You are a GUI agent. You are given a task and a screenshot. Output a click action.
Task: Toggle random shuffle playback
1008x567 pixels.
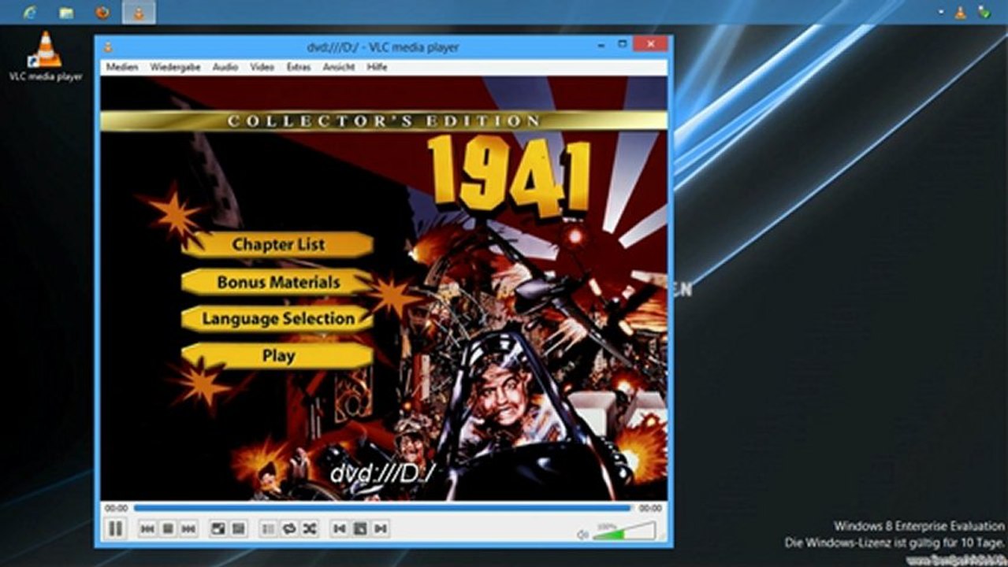tap(310, 529)
